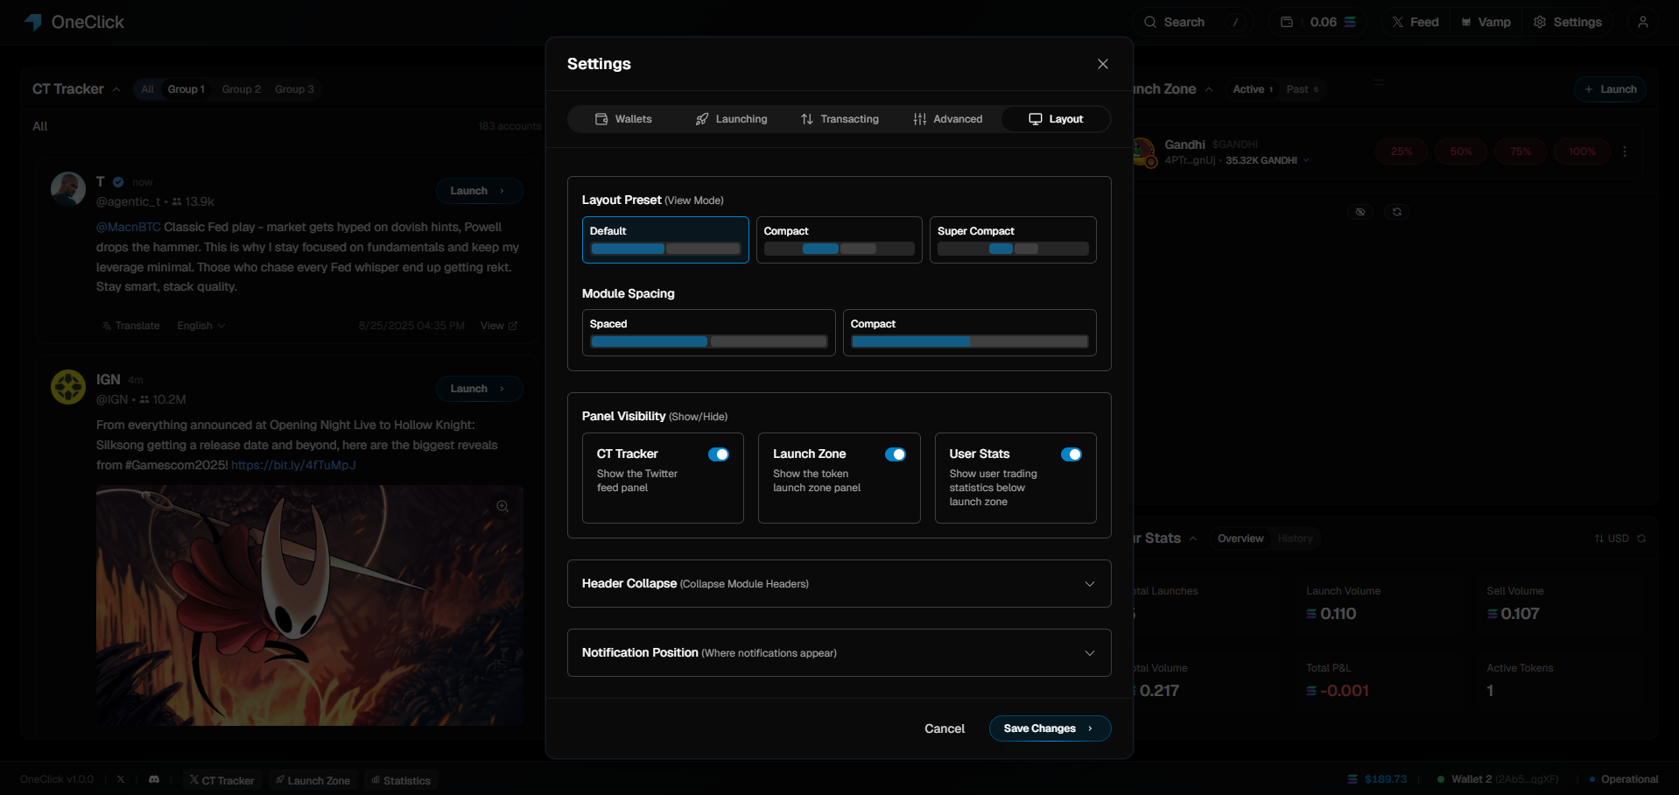1679x795 pixels.
Task: Select the Past launches tab
Action: pos(1302,89)
